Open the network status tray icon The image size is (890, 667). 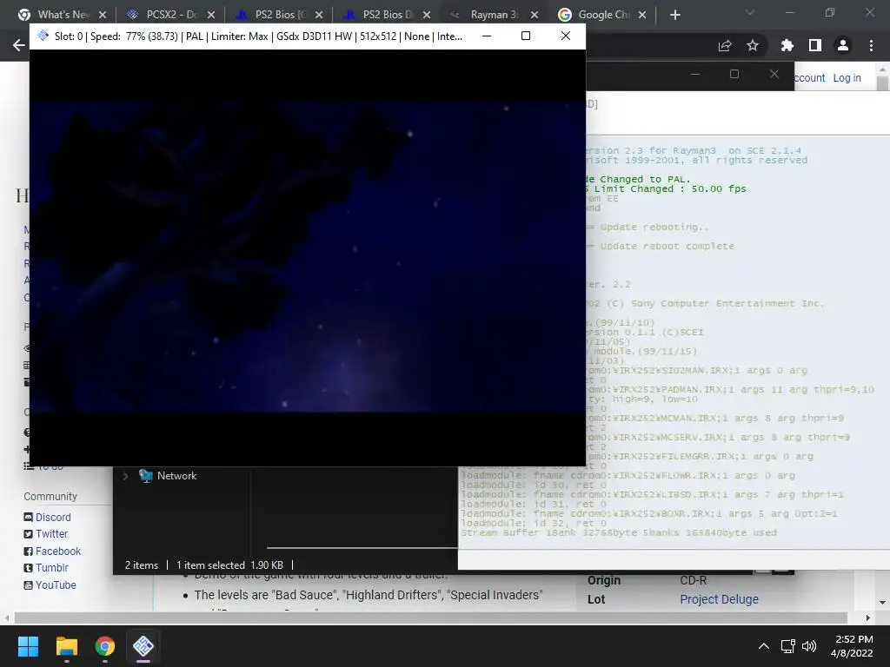787,646
